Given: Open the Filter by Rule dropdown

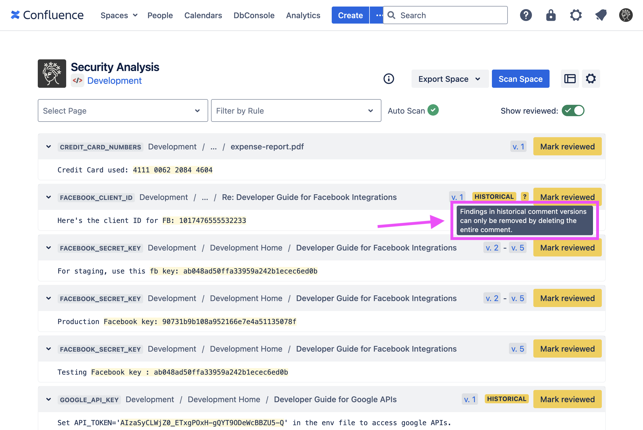Looking at the screenshot, I should coord(296,110).
